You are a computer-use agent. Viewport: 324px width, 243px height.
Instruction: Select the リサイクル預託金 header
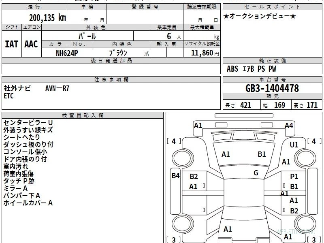point(202,44)
